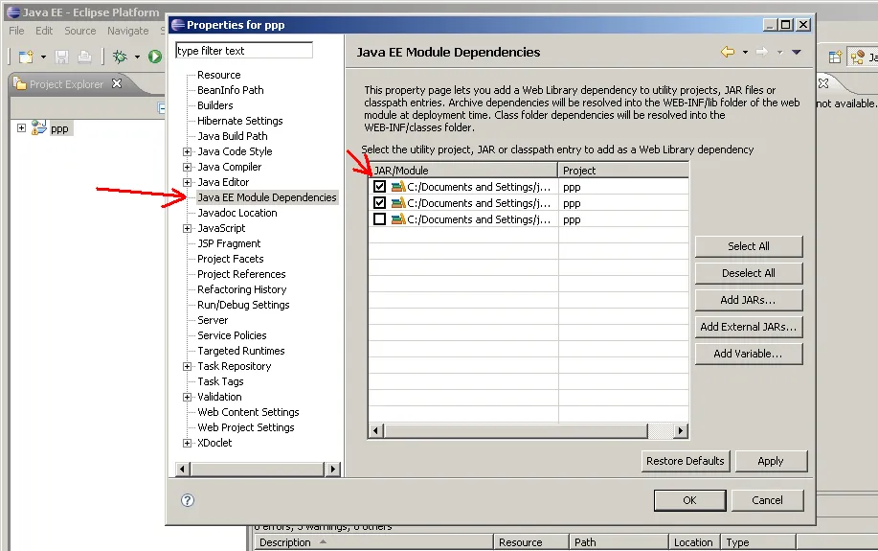Click the JAR/Module column header
The image size is (878, 551).
(463, 171)
